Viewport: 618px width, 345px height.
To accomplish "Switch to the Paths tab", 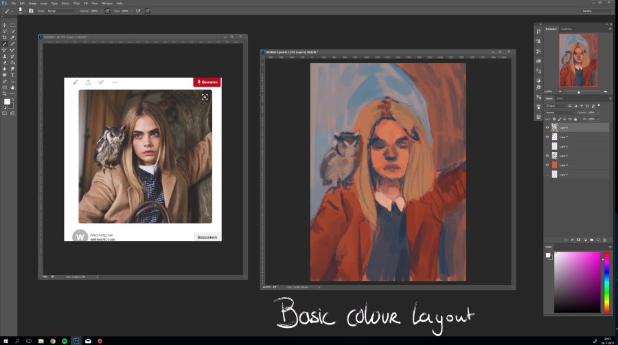I will (560, 98).
